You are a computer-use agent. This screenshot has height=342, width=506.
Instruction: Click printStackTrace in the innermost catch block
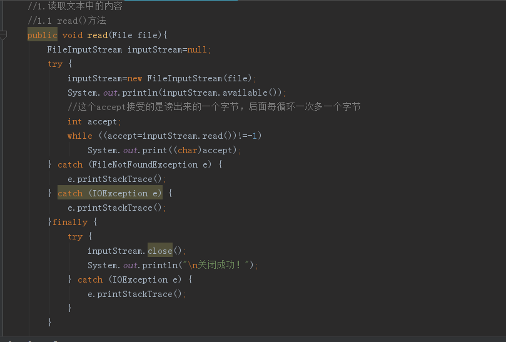click(x=134, y=294)
